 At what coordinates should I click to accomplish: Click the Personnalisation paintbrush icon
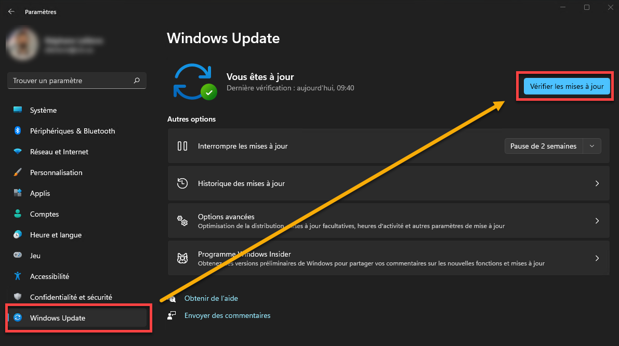coord(18,172)
